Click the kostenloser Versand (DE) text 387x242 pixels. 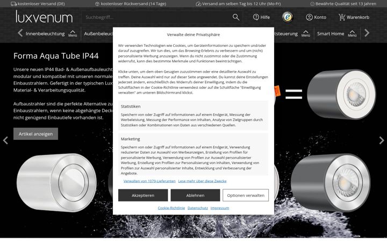click(x=41, y=4)
